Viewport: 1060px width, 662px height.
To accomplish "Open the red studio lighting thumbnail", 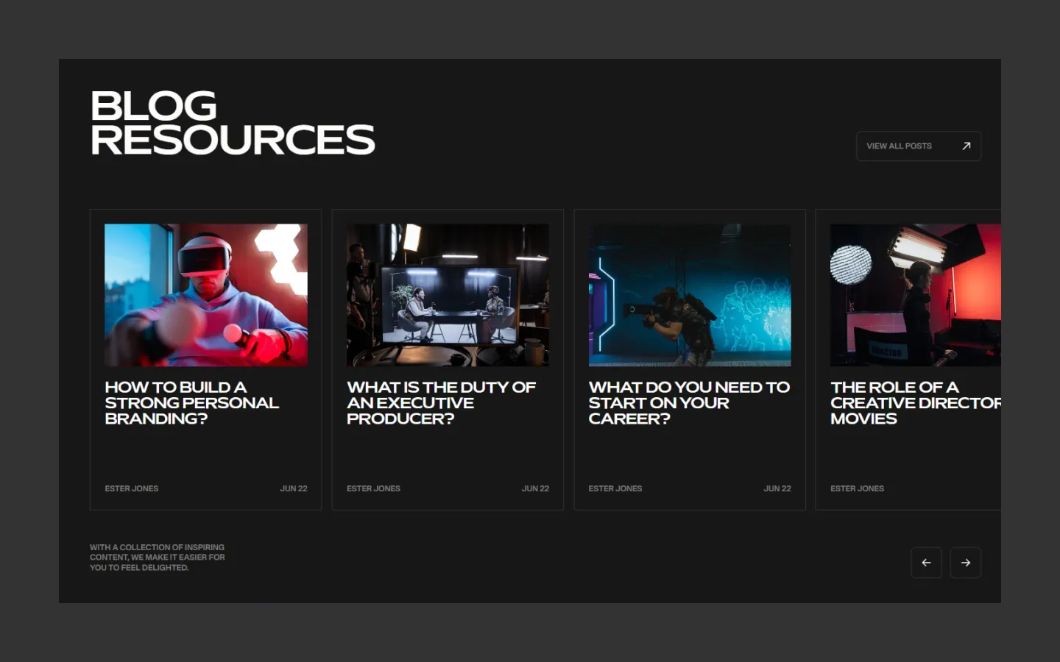I will click(x=915, y=295).
